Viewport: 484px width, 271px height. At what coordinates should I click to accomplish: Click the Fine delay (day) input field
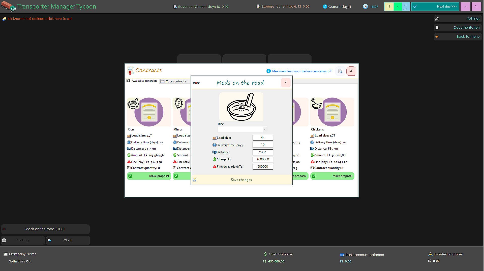[x=263, y=167]
